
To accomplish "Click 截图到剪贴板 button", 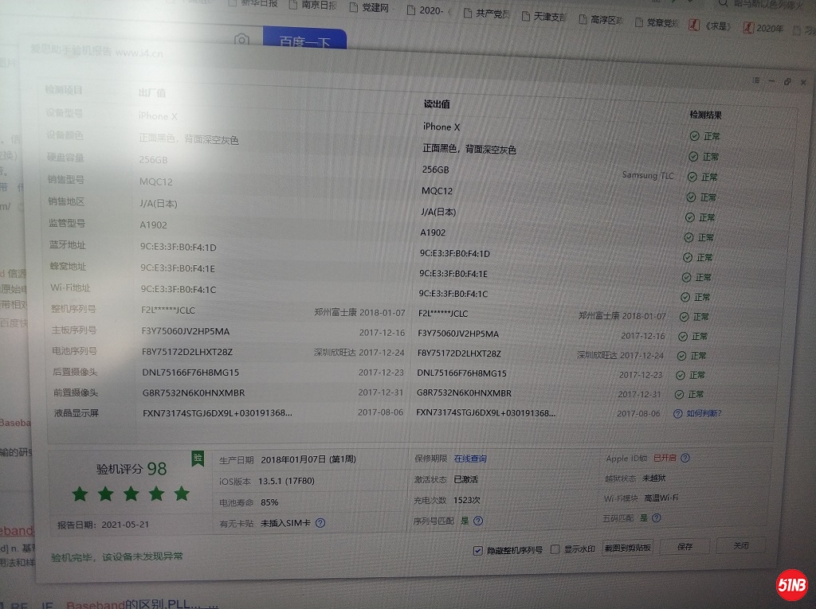I will coord(628,548).
